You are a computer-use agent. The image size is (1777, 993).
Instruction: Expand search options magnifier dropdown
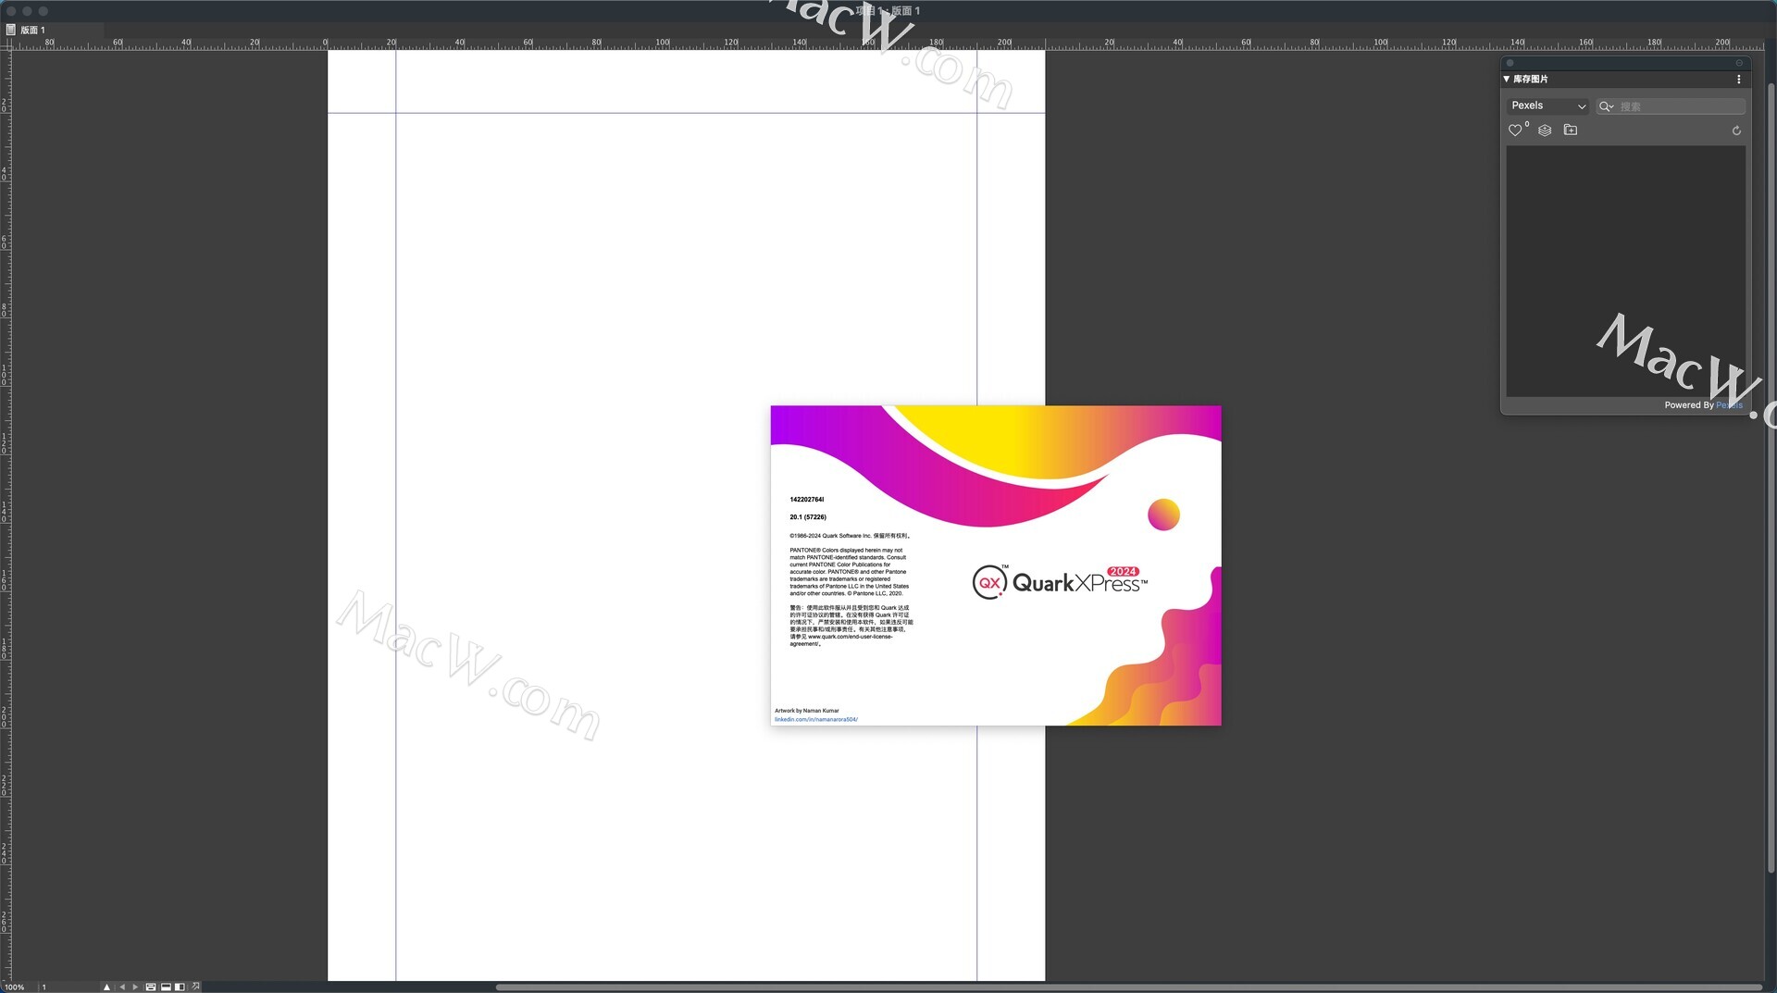pos(1607,106)
